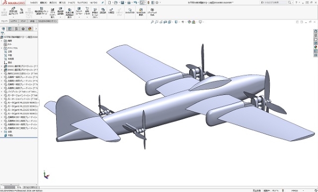This screenshot has height=192, width=318.
Task: Insert existing part/assembly component
Action: (x=13, y=12)
